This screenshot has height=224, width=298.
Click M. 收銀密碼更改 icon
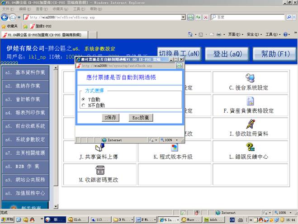[100, 170]
